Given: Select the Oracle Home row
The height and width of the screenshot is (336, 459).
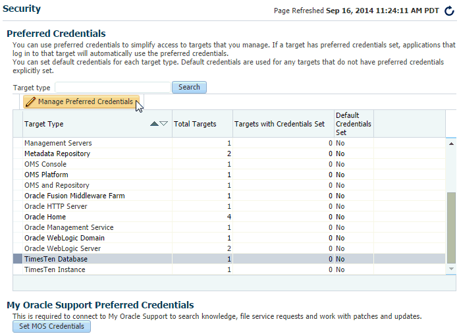Looking at the screenshot, I should (229, 217).
